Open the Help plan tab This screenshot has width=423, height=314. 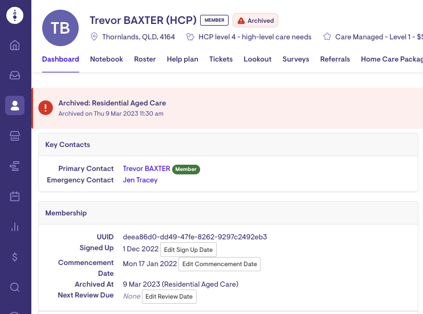[x=182, y=59]
